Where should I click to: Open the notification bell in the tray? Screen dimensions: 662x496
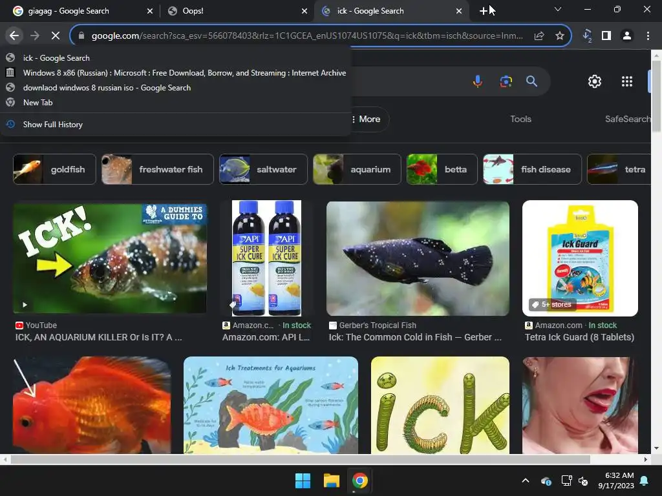click(x=645, y=480)
